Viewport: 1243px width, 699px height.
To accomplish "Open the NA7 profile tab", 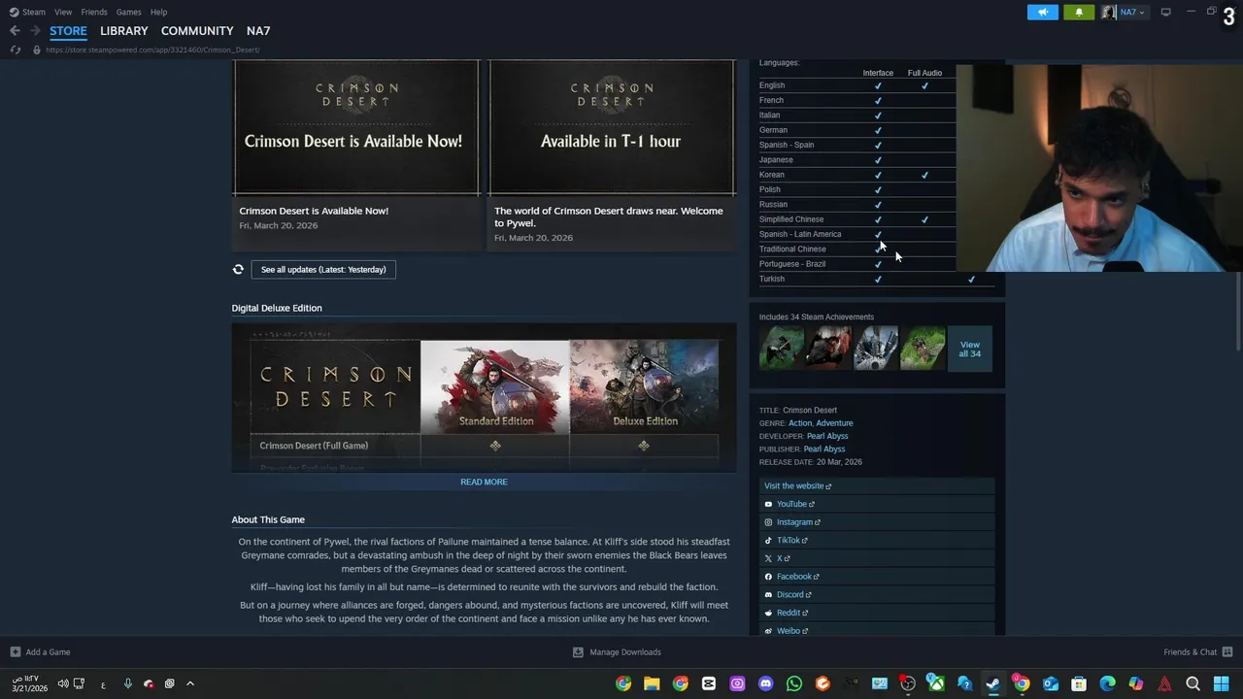I will pyautogui.click(x=258, y=31).
